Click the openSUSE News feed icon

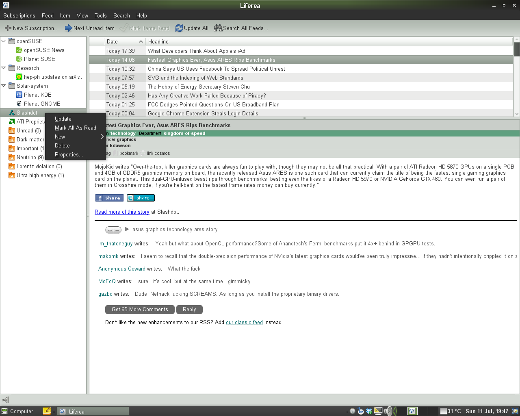19,50
